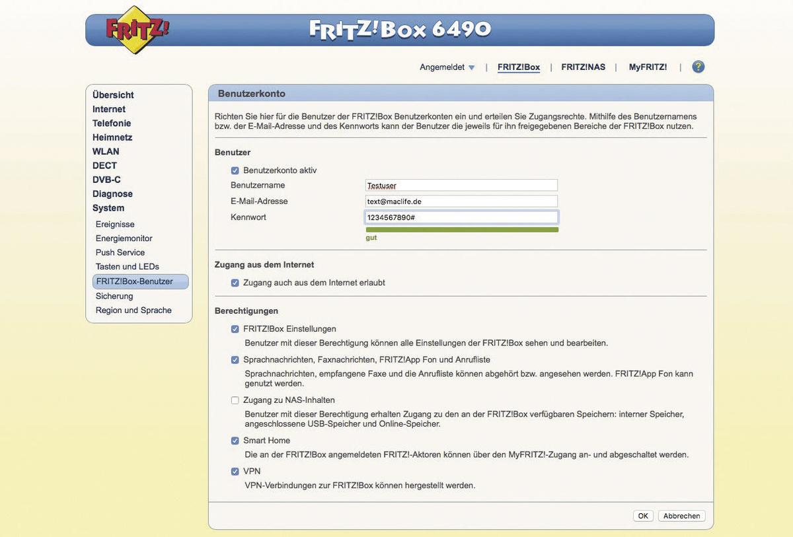Click the Berechtigungen section heading

(246, 311)
